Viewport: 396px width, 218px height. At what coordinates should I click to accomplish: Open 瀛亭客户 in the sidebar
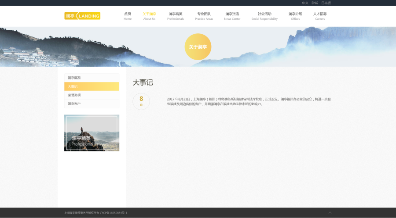pos(92,104)
